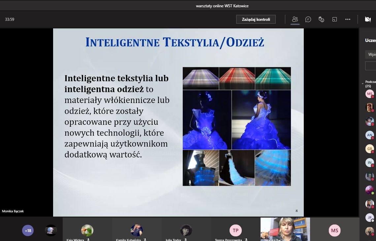Click the Zażądaj kontroli button
Screen dimensions: 376x241
coord(256,19)
